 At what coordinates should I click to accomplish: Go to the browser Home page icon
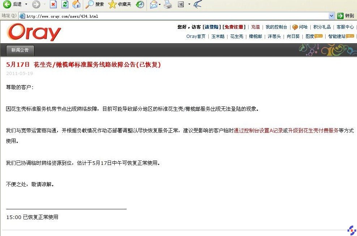77,4
